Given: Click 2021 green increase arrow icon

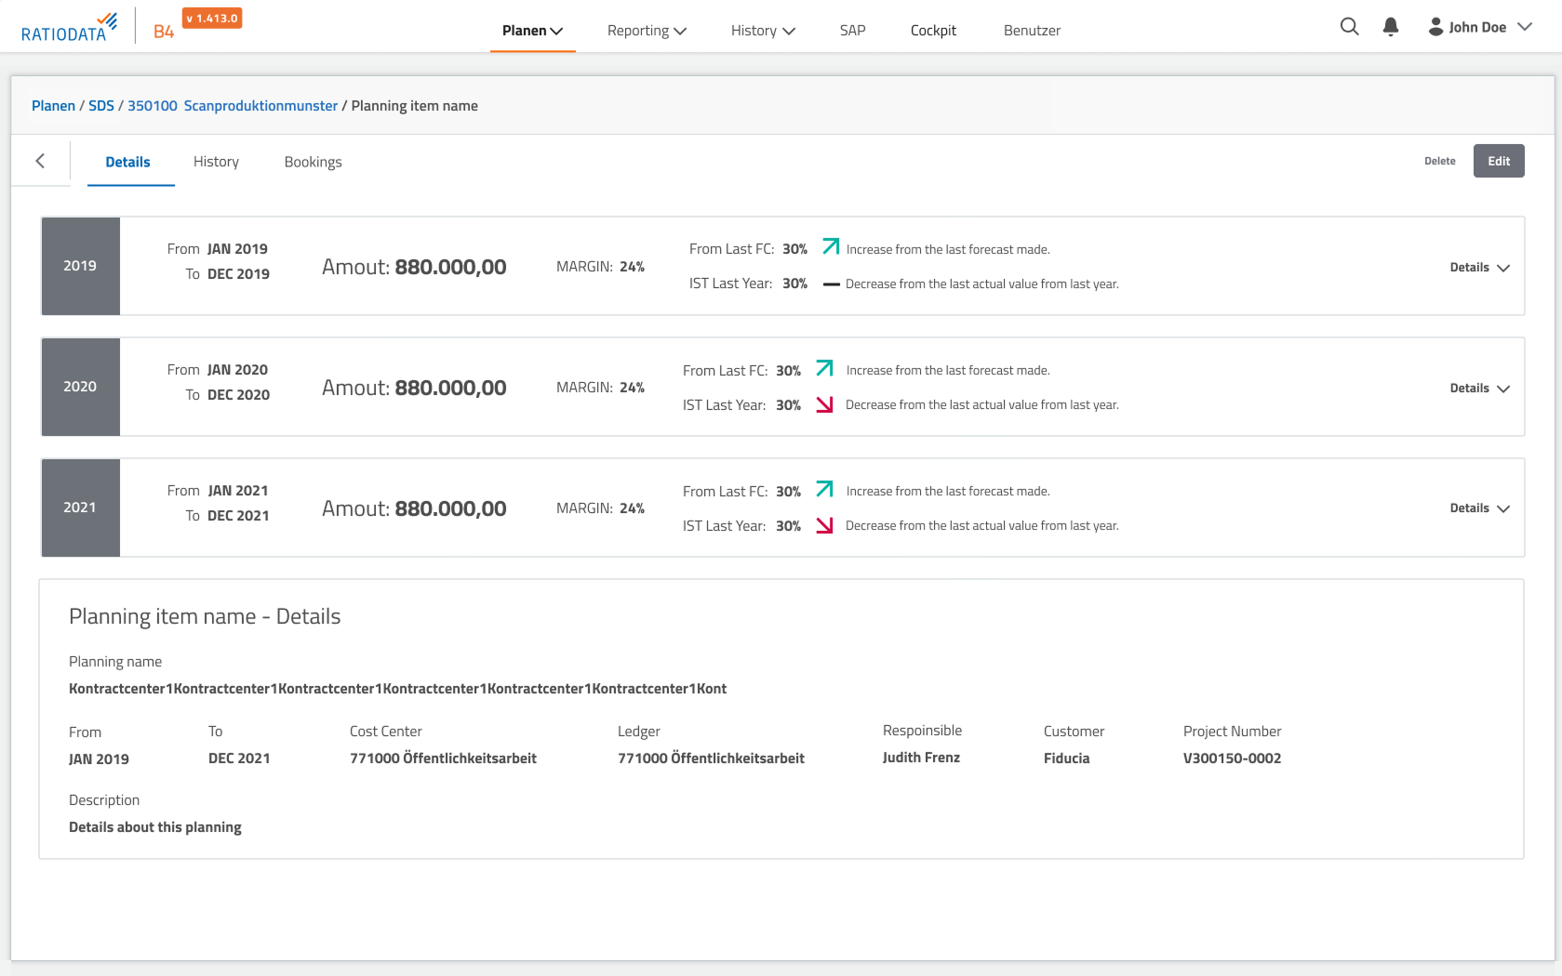Looking at the screenshot, I should point(824,489).
